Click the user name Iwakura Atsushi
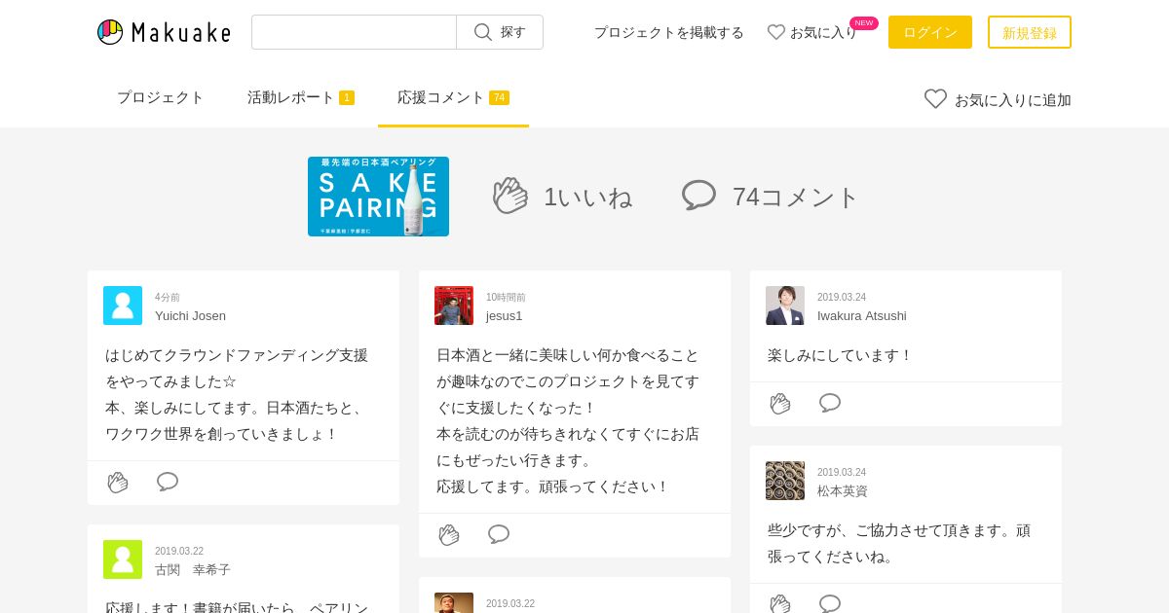Image resolution: width=1169 pixels, height=613 pixels. 862,315
